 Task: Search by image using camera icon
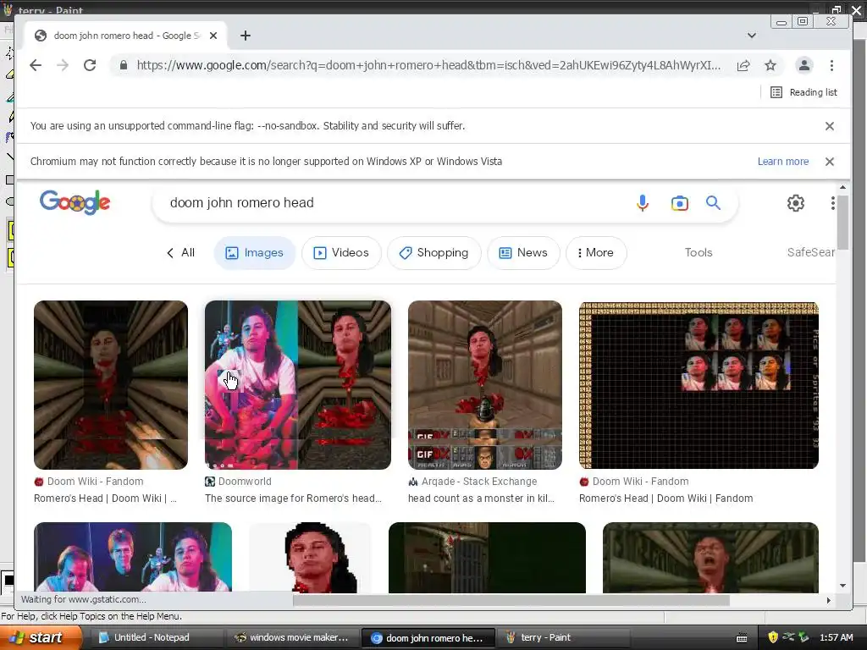pos(680,203)
